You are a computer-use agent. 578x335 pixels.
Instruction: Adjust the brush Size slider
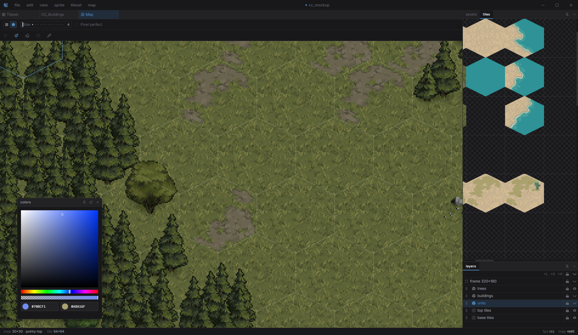[x=46, y=25]
